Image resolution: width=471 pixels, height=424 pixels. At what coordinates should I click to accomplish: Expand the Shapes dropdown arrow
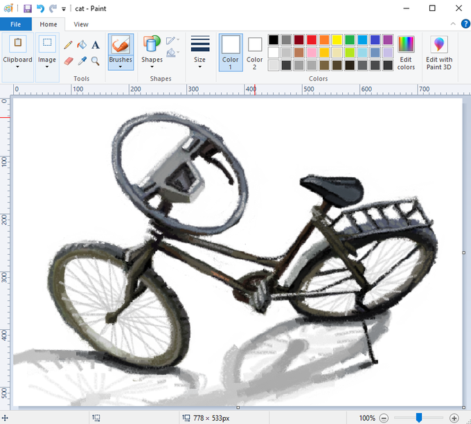point(152,67)
